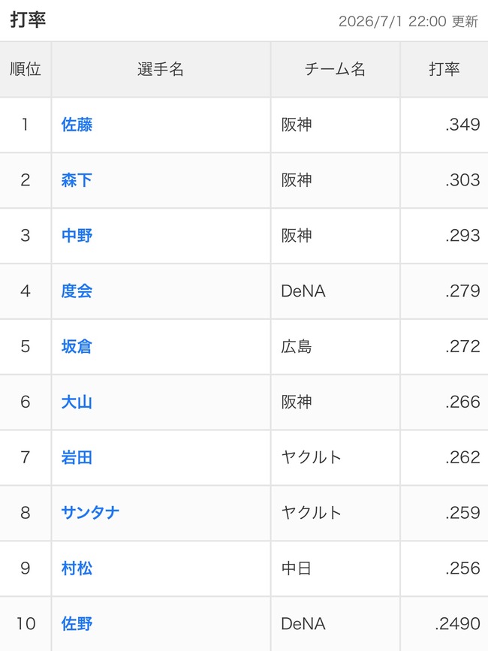The height and width of the screenshot is (651, 488).
Task: Open player link 佐藤
Action: [x=77, y=125]
